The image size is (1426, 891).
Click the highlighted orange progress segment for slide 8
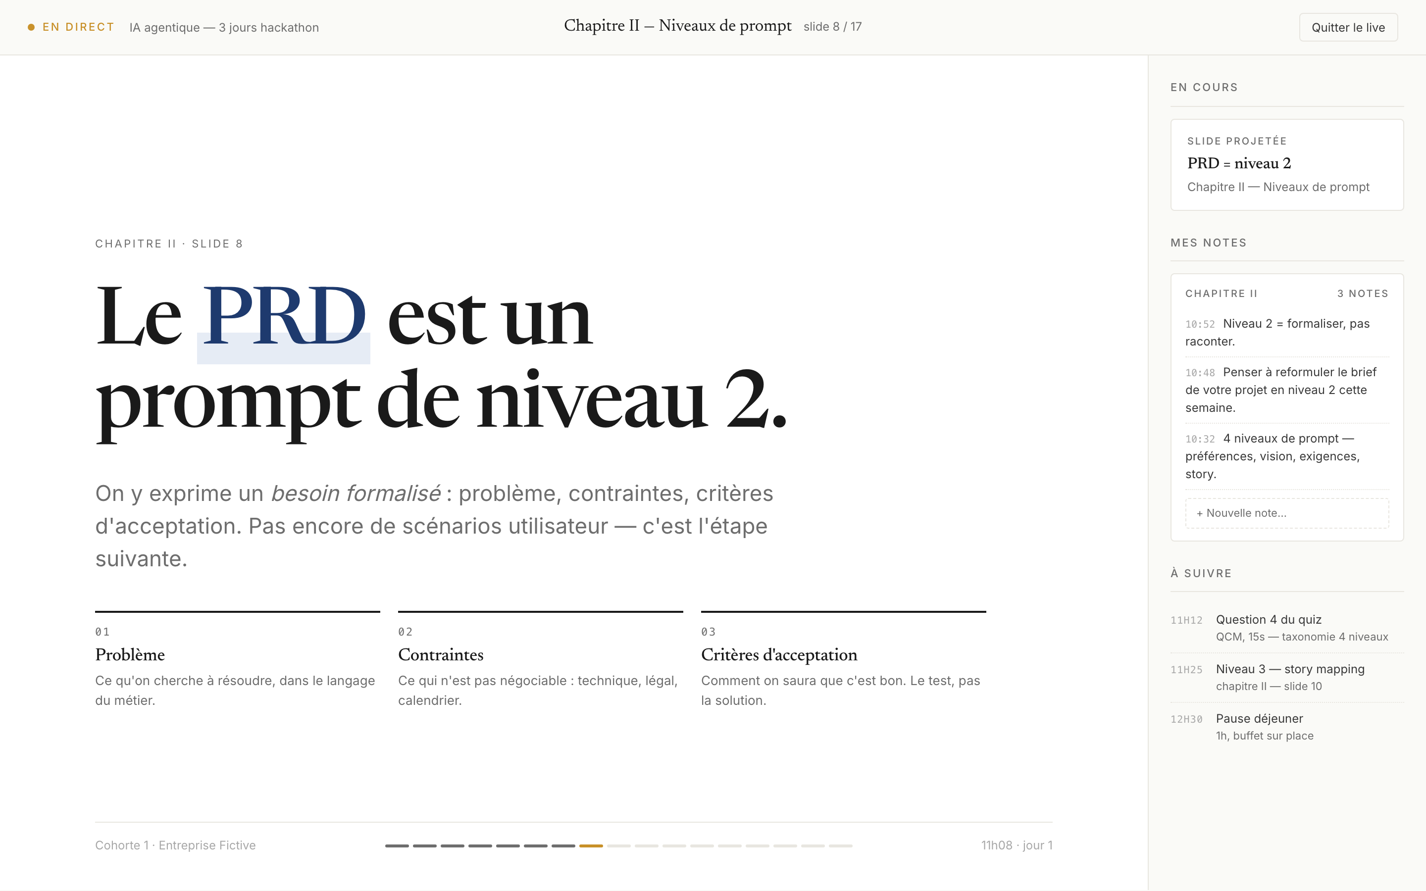[x=590, y=845]
